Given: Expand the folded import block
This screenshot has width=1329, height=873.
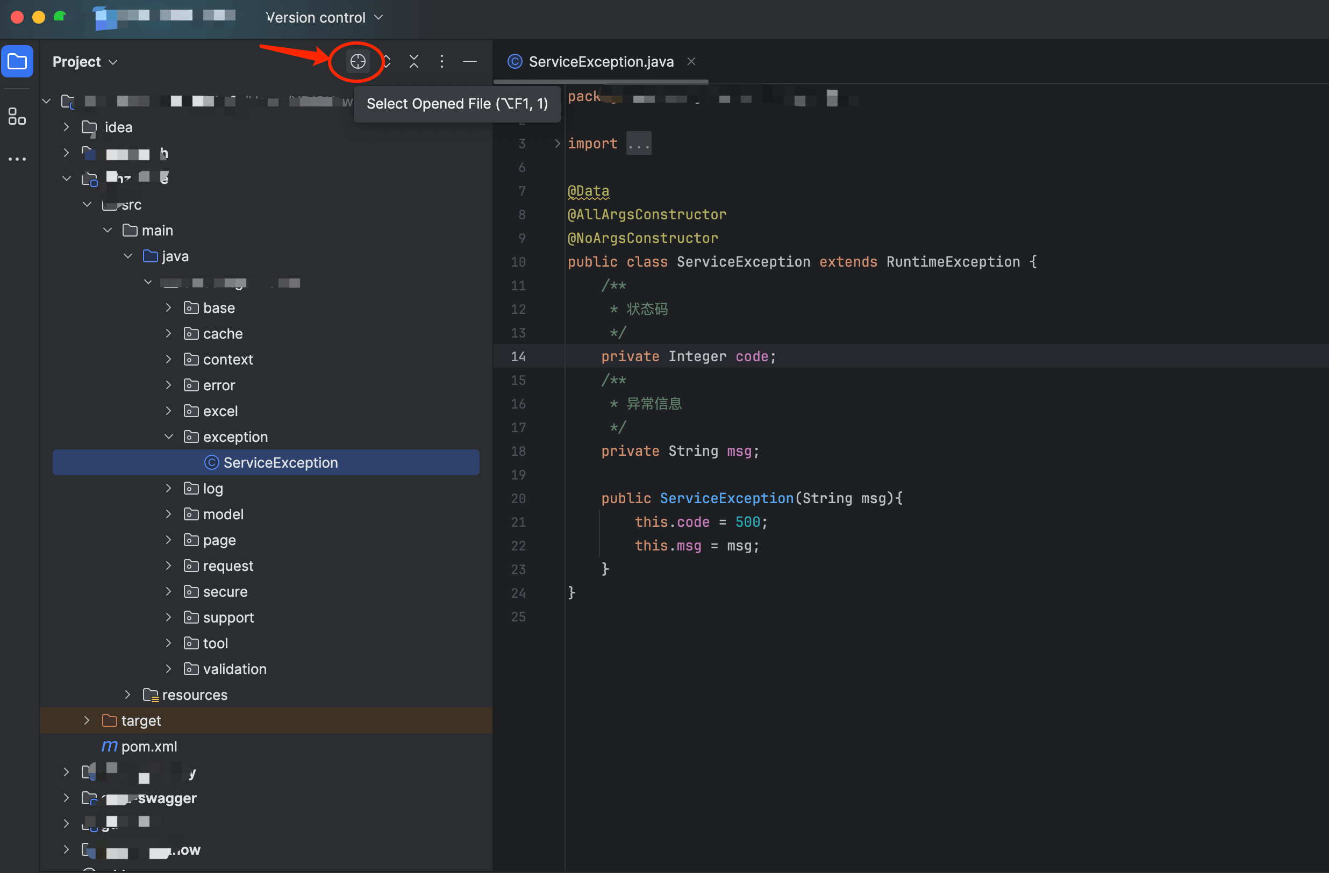Looking at the screenshot, I should (557, 144).
